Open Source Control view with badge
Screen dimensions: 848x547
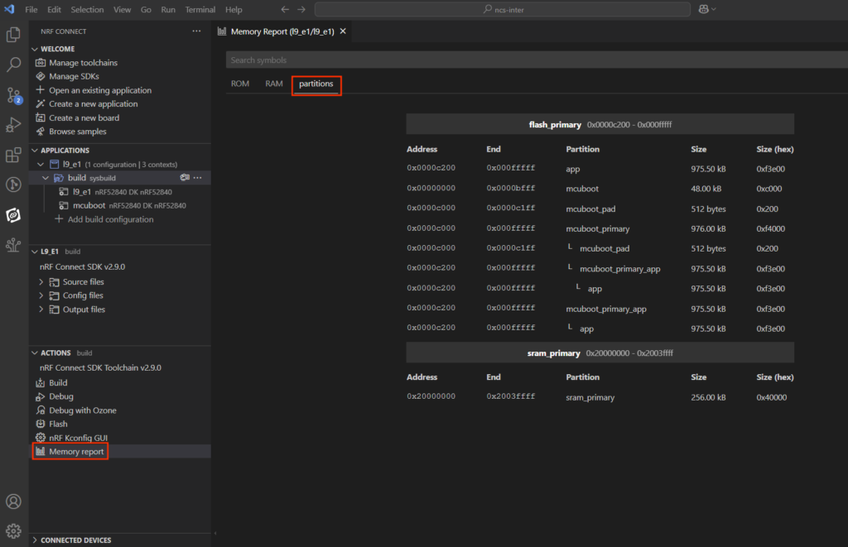click(13, 96)
